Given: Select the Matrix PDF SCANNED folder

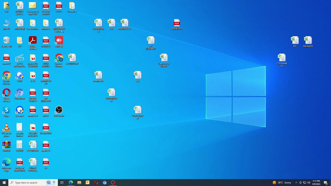Looking at the screenshot, I should point(33,60).
